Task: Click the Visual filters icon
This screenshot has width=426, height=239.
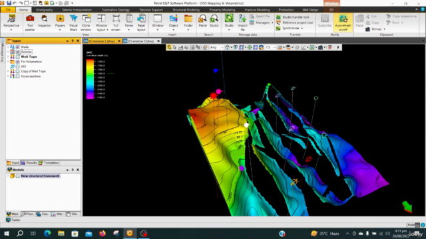Action: point(73,23)
